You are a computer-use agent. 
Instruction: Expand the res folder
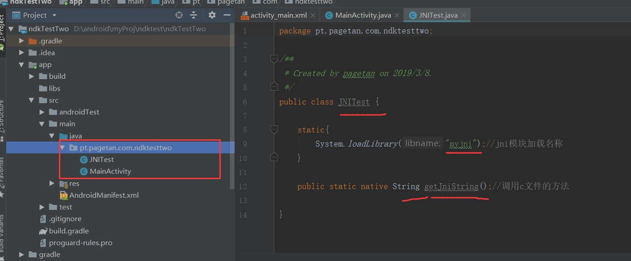click(x=53, y=183)
